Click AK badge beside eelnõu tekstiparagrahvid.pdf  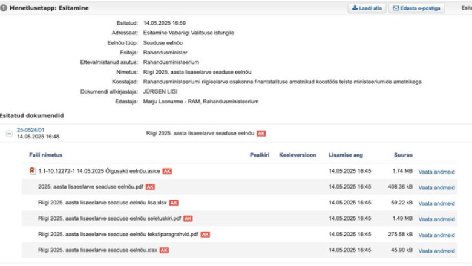point(205,234)
